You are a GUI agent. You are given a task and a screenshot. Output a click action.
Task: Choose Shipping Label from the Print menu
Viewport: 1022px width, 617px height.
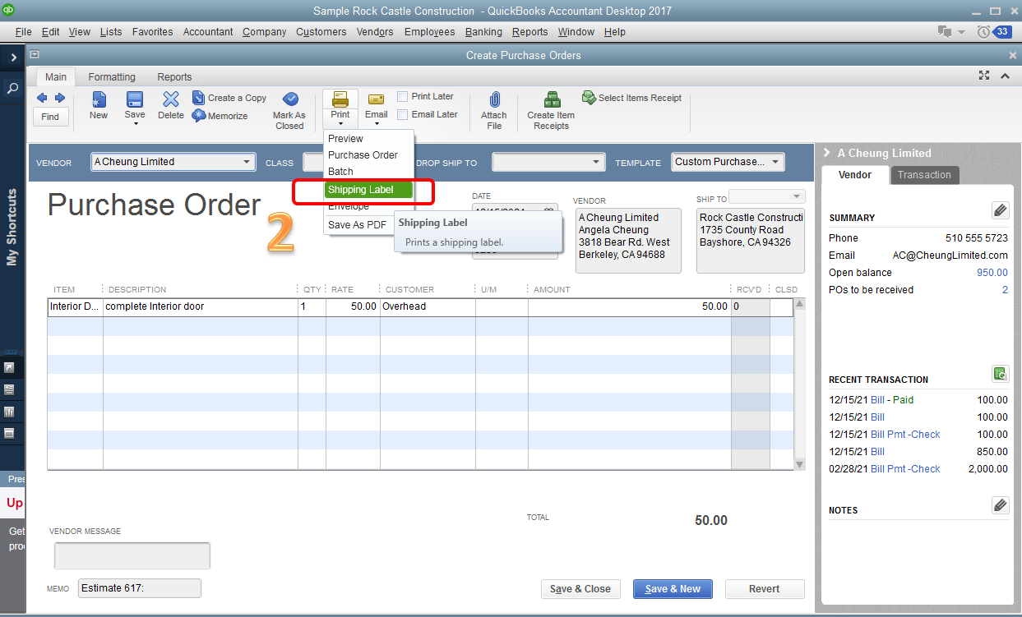coord(365,189)
